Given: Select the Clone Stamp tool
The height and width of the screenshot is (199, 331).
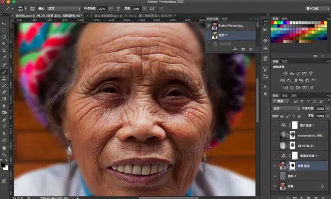Looking at the screenshot, I should pyautogui.click(x=4, y=79).
